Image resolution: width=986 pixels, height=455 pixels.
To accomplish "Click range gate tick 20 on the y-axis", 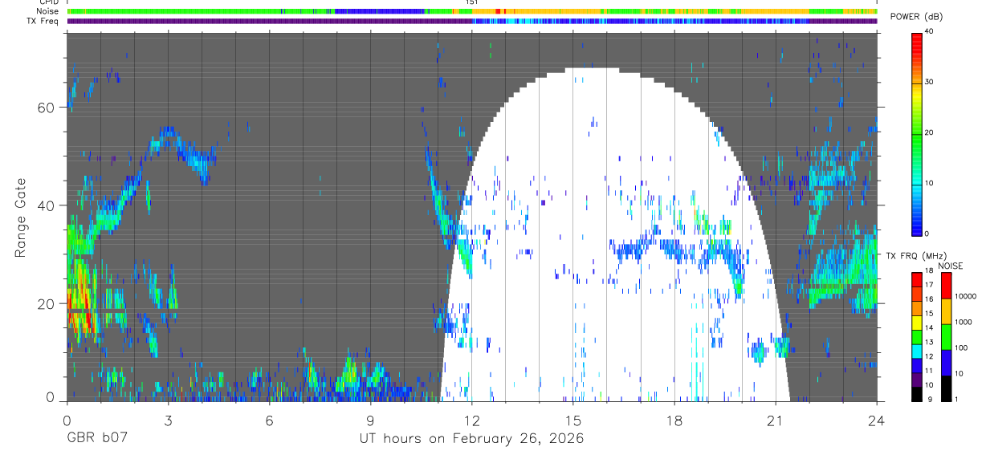I will [47, 303].
